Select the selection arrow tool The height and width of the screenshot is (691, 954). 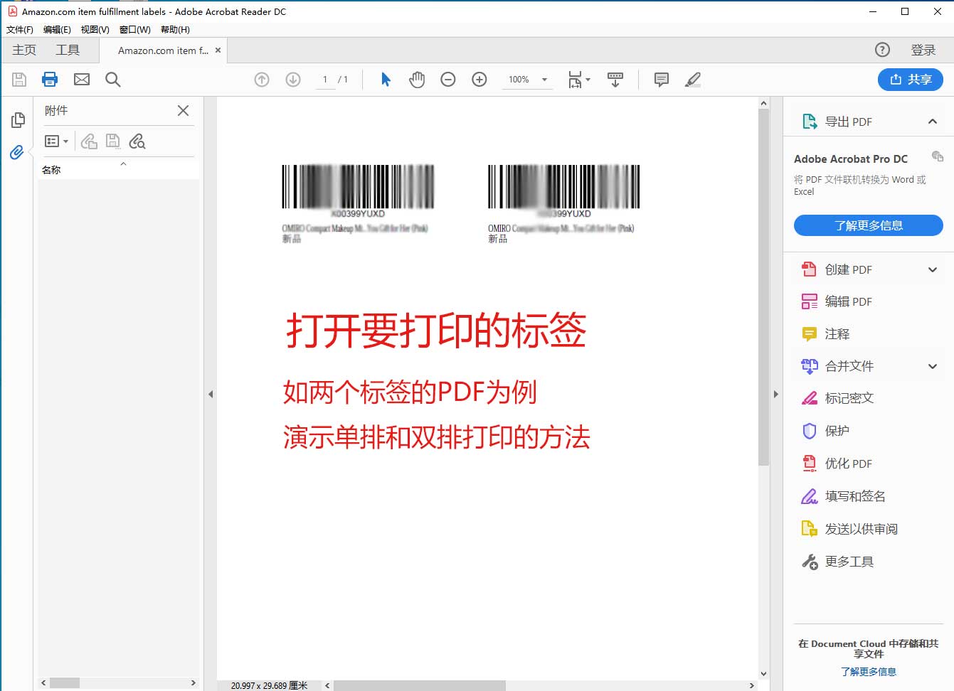click(x=385, y=80)
